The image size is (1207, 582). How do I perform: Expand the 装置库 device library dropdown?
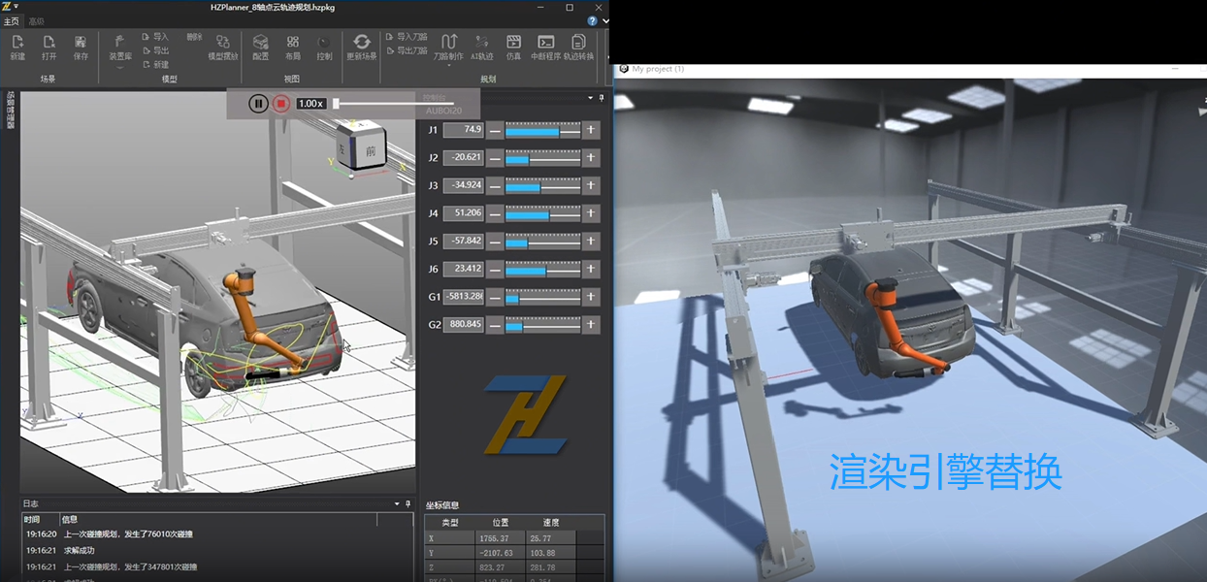[119, 67]
